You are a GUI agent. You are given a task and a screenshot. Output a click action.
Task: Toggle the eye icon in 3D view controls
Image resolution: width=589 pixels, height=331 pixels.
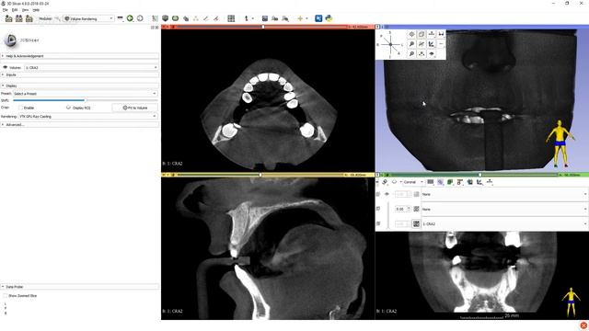(432, 53)
